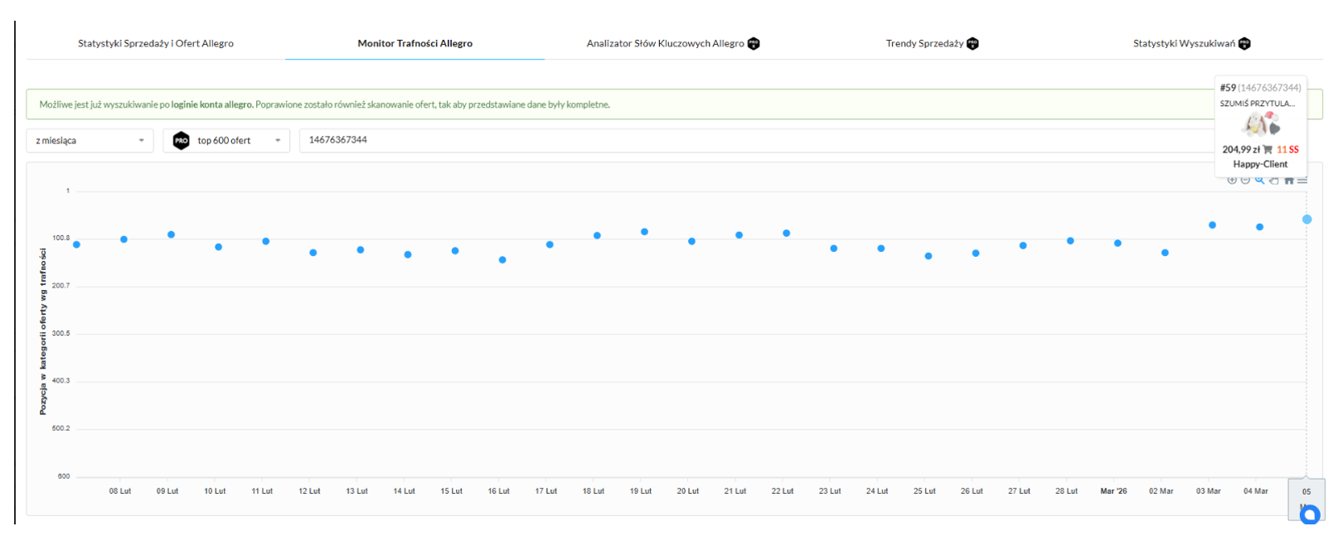Image resolution: width=1343 pixels, height=536 pixels.
Task: Click the chart zoom-in plus icon
Action: 1232,180
